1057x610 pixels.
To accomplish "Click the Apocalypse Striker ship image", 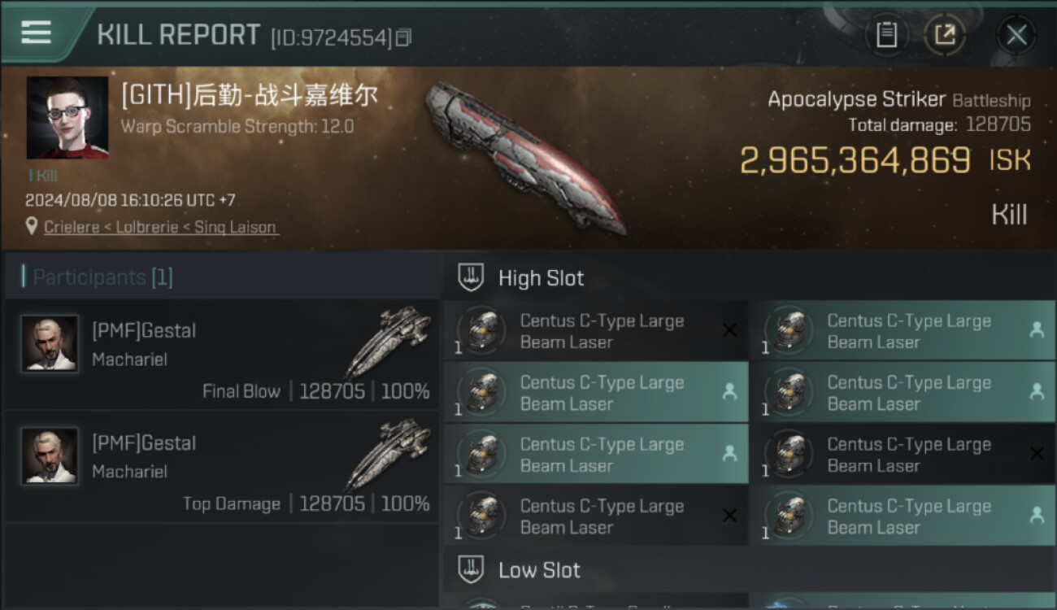I will coord(524,157).
